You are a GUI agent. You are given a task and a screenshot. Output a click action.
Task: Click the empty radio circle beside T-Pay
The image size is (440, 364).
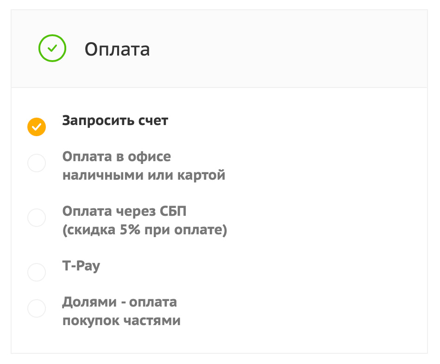(x=37, y=273)
